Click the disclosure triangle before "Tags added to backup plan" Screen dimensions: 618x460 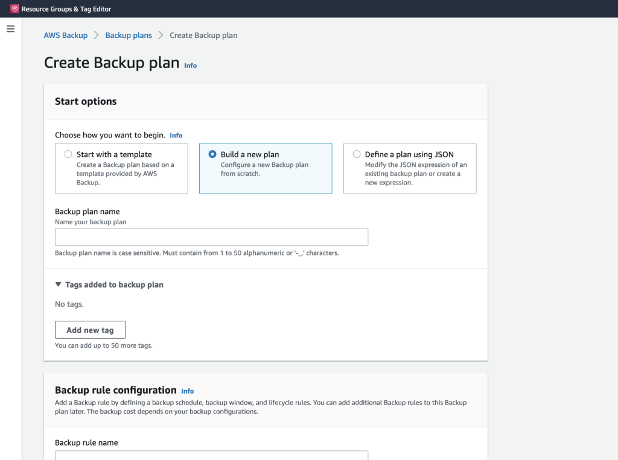pos(57,284)
